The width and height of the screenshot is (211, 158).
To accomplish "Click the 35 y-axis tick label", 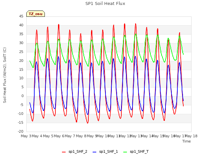I will click(21, 34).
